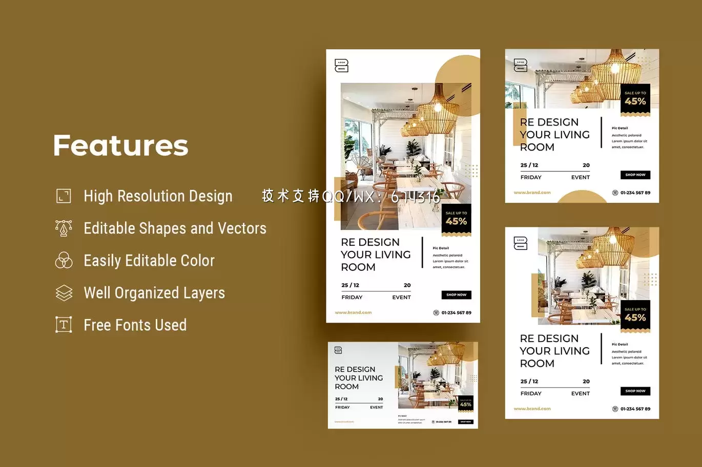The image size is (702, 467).
Task: Click 'Pic Detail' on the centered photo square post
Action: (x=620, y=344)
